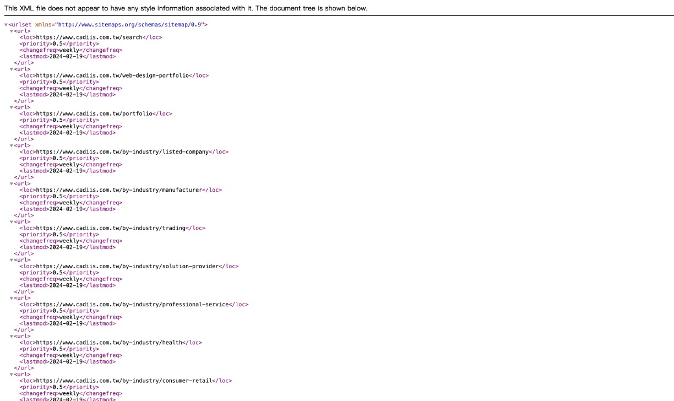Click priority 0.5 under listed-company entry

(58, 158)
